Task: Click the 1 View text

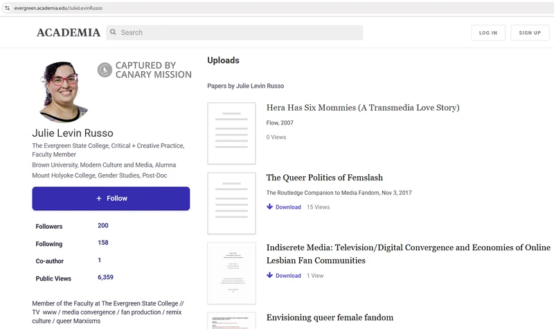Action: (x=315, y=275)
